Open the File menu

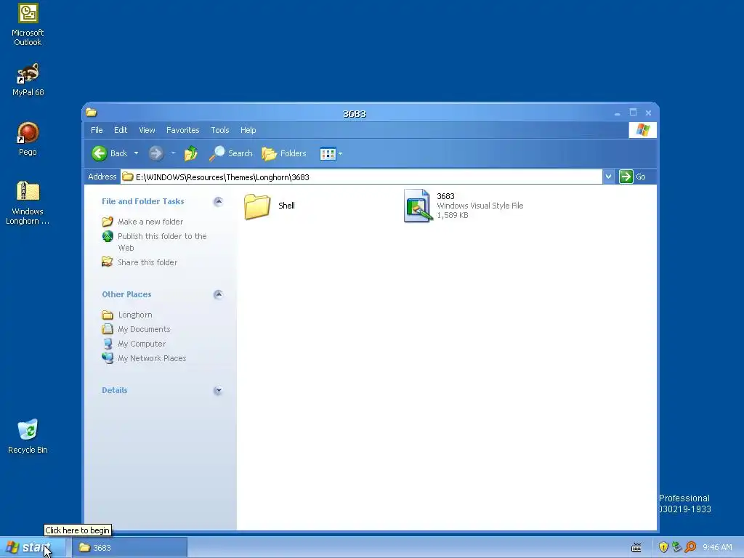click(97, 130)
